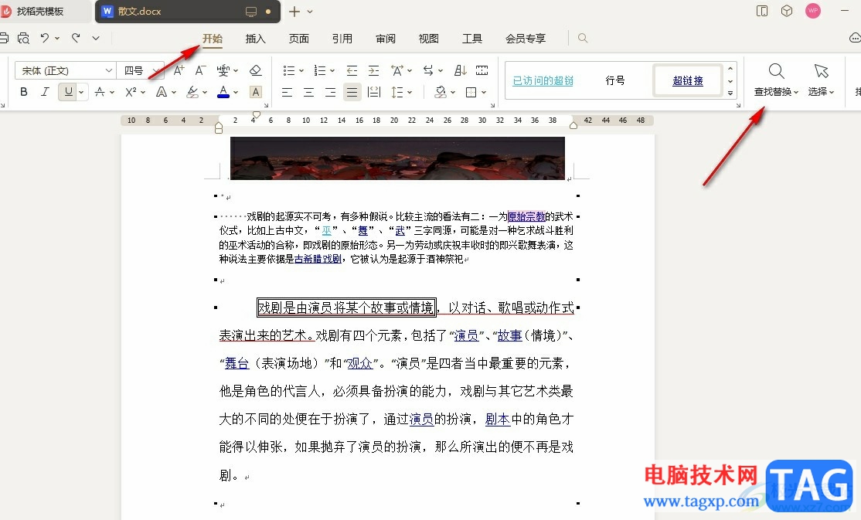Apply paragraph shading fill
Image resolution: width=861 pixels, height=520 pixels.
(441, 92)
